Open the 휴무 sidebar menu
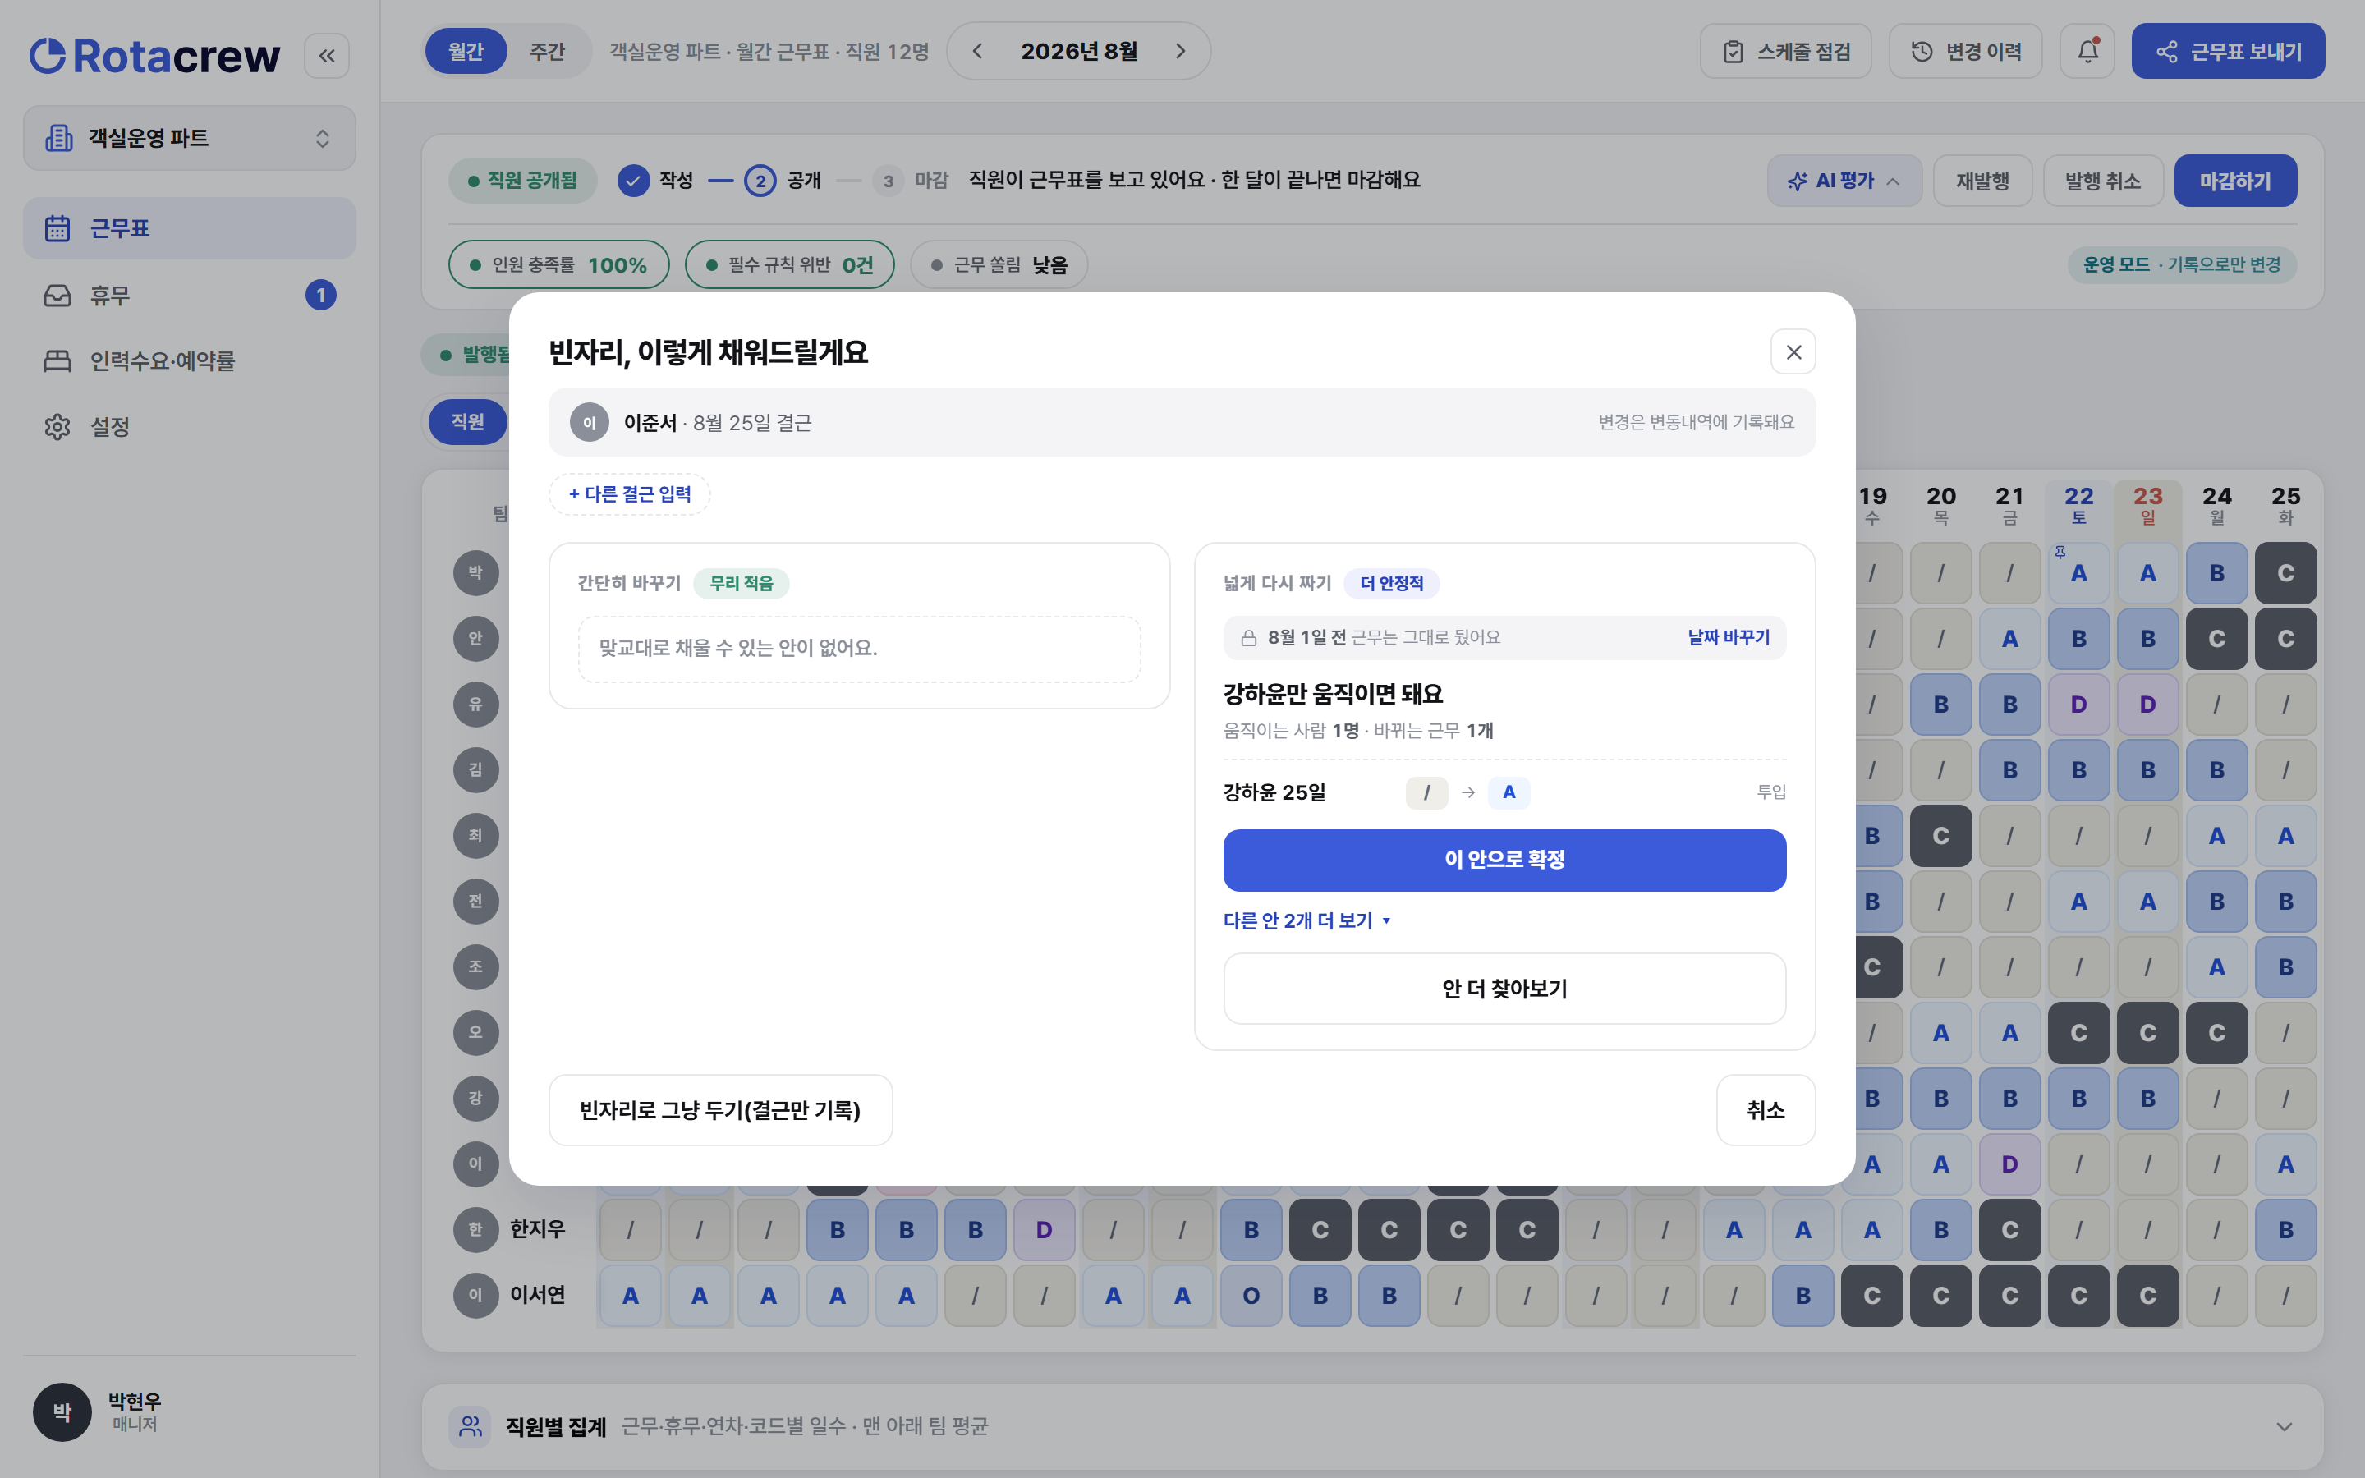 pyautogui.click(x=190, y=294)
